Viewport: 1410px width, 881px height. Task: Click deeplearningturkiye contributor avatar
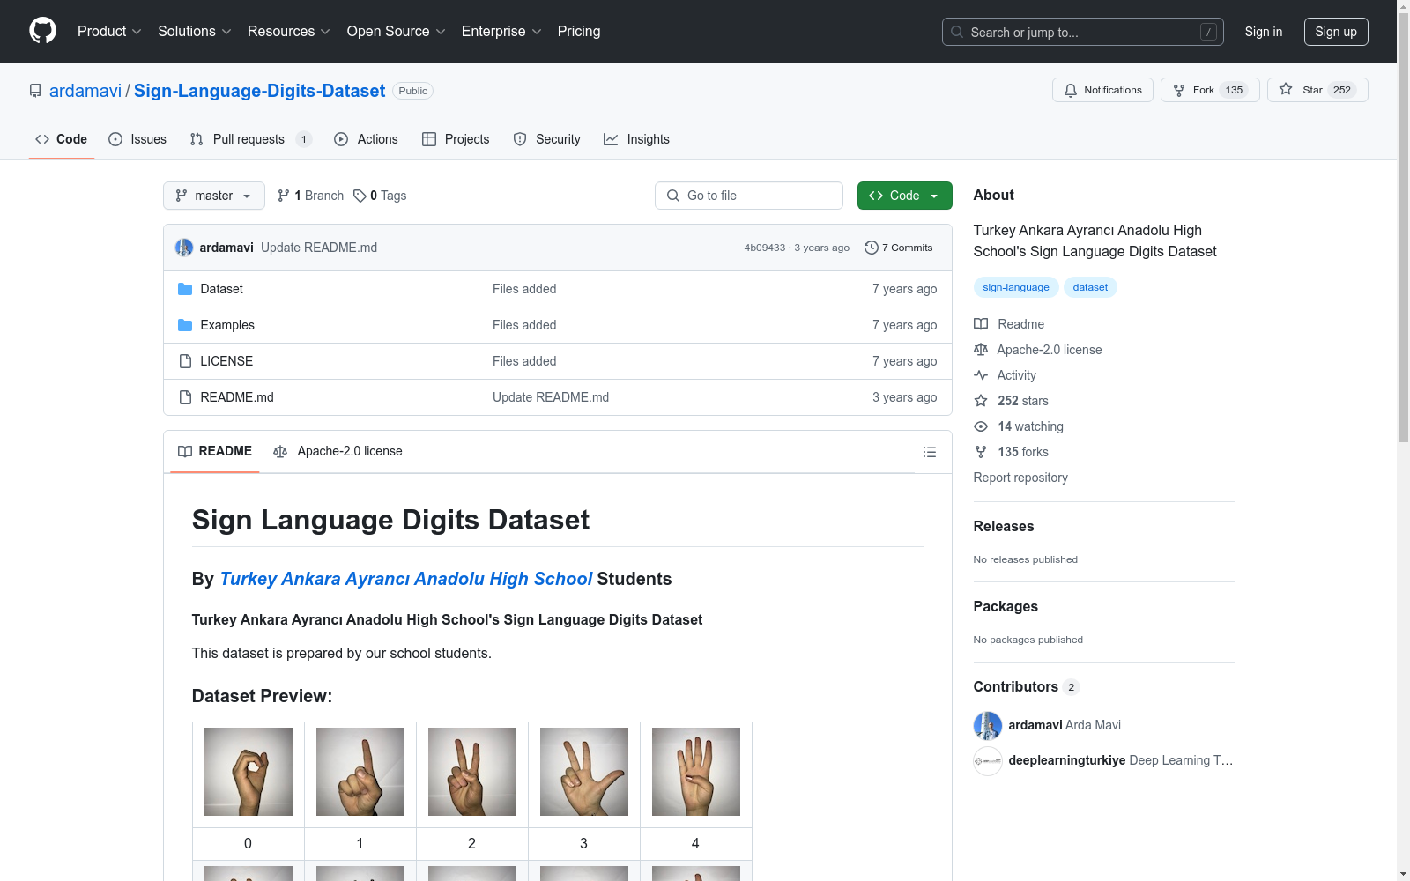[988, 760]
